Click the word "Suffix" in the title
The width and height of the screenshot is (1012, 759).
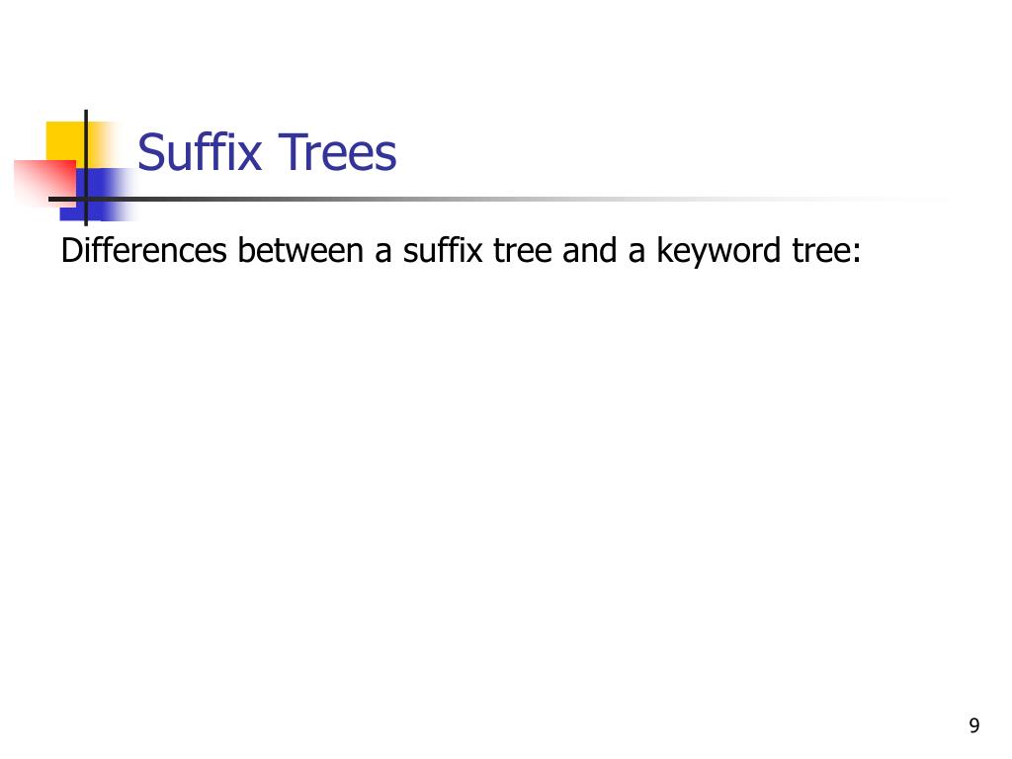pos(200,152)
